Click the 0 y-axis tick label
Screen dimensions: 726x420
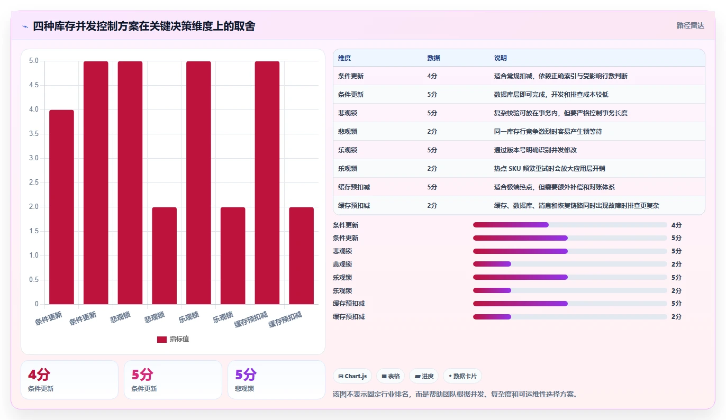coord(37,304)
